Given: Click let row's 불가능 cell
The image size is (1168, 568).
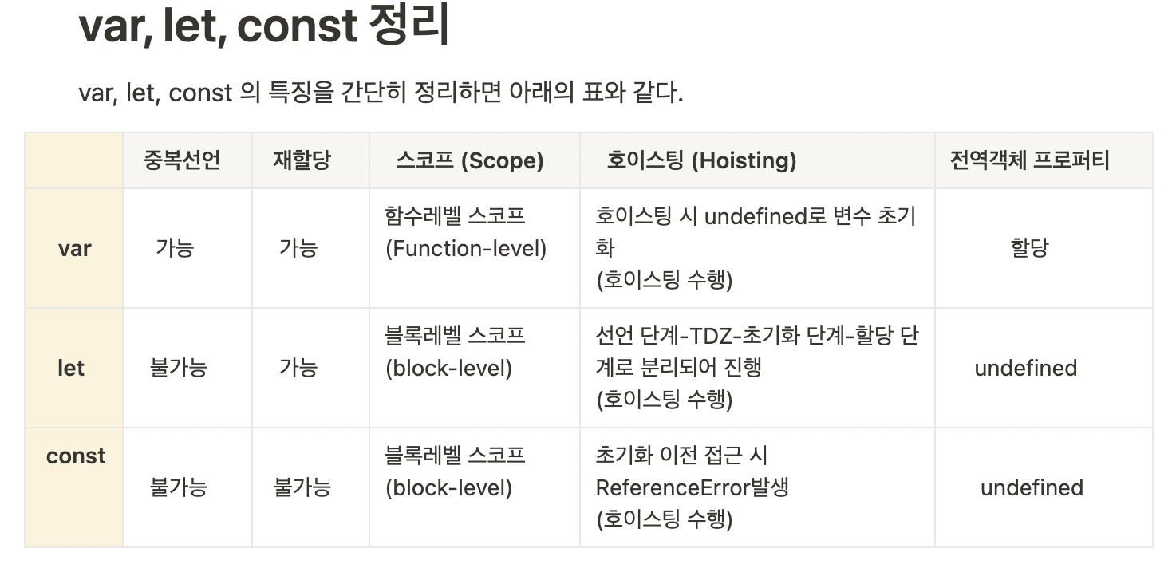Looking at the screenshot, I should click(x=187, y=368).
